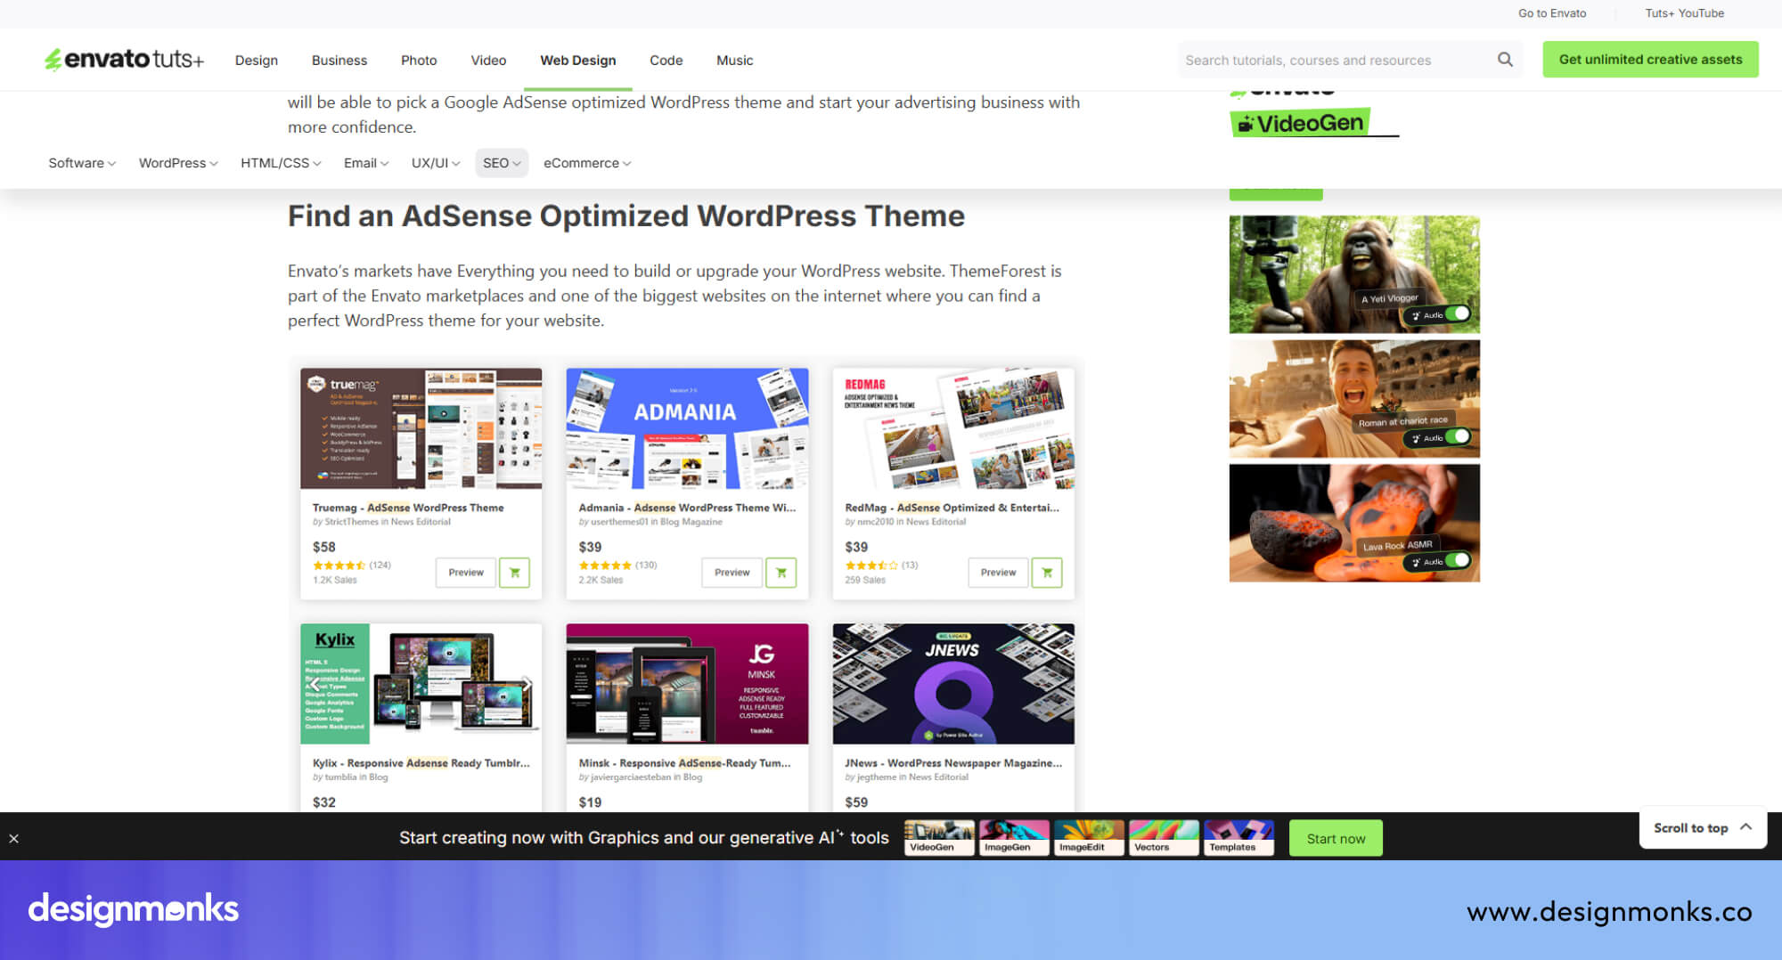Viewport: 1782px width, 960px height.
Task: Open the Design menu
Action: coord(257,60)
